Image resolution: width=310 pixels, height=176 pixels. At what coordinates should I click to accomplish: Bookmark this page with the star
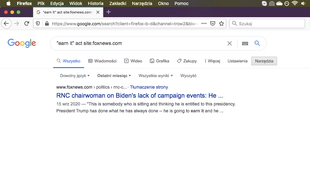(x=221, y=23)
